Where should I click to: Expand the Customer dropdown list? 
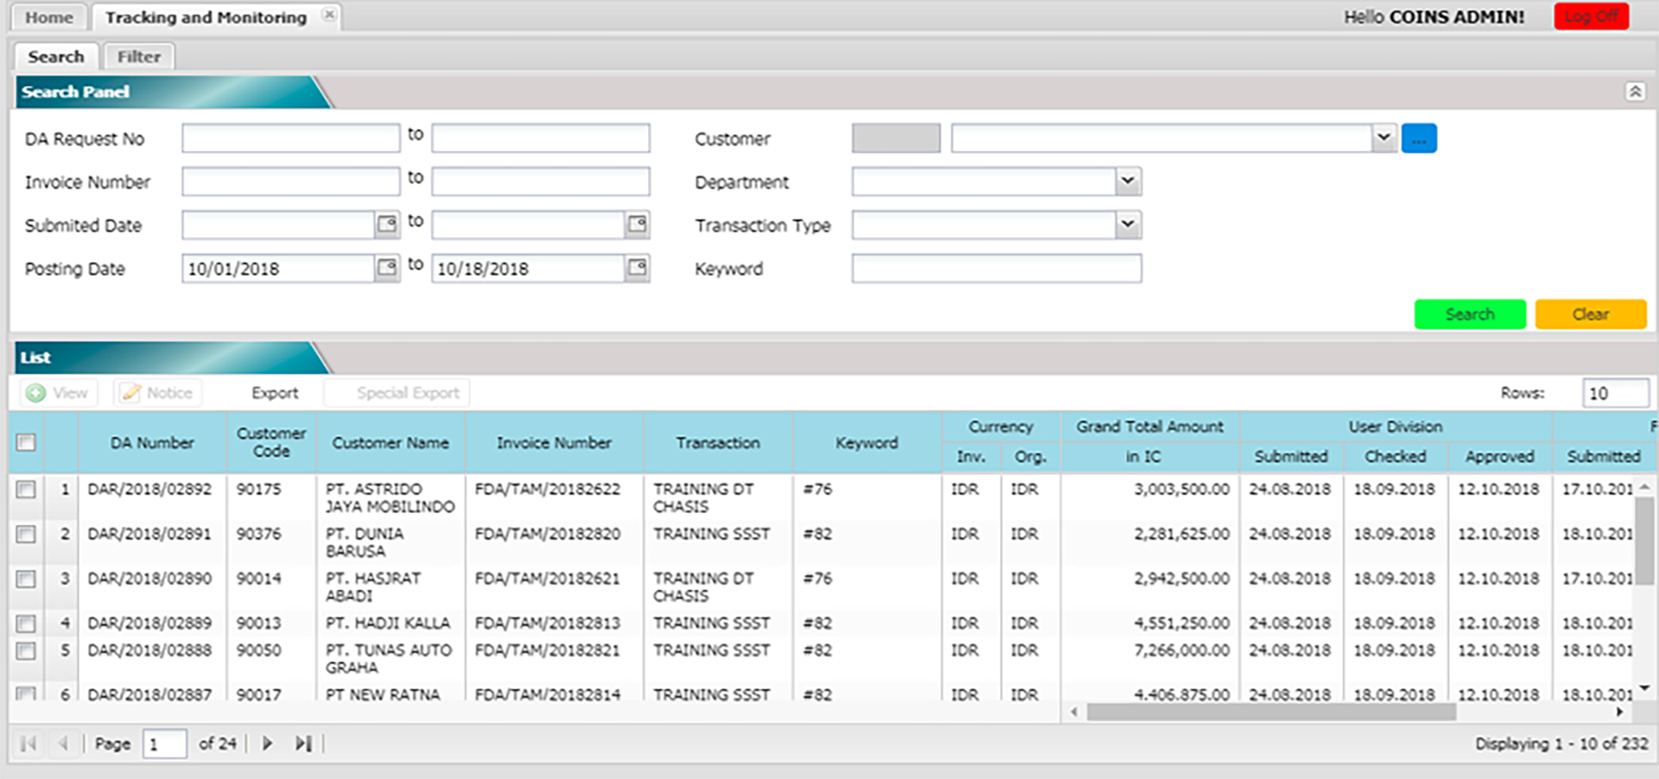pos(1383,138)
